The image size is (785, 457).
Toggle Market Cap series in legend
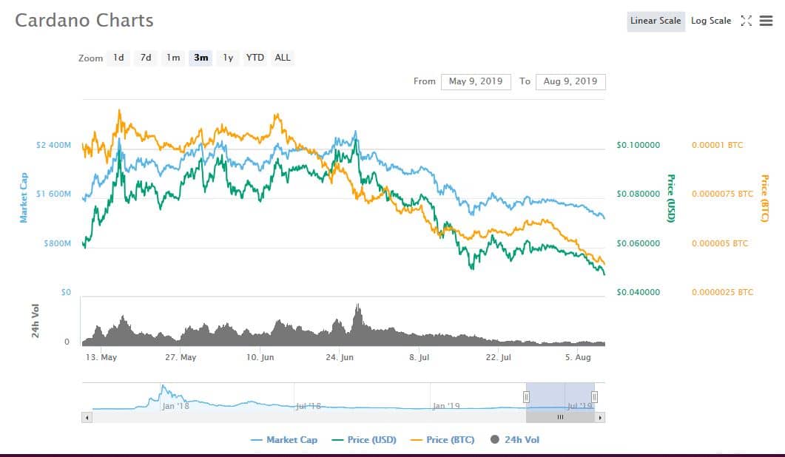(284, 440)
